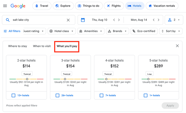Check the 4-star hotels checkbox
The image size is (186, 113).
tap(102, 95)
